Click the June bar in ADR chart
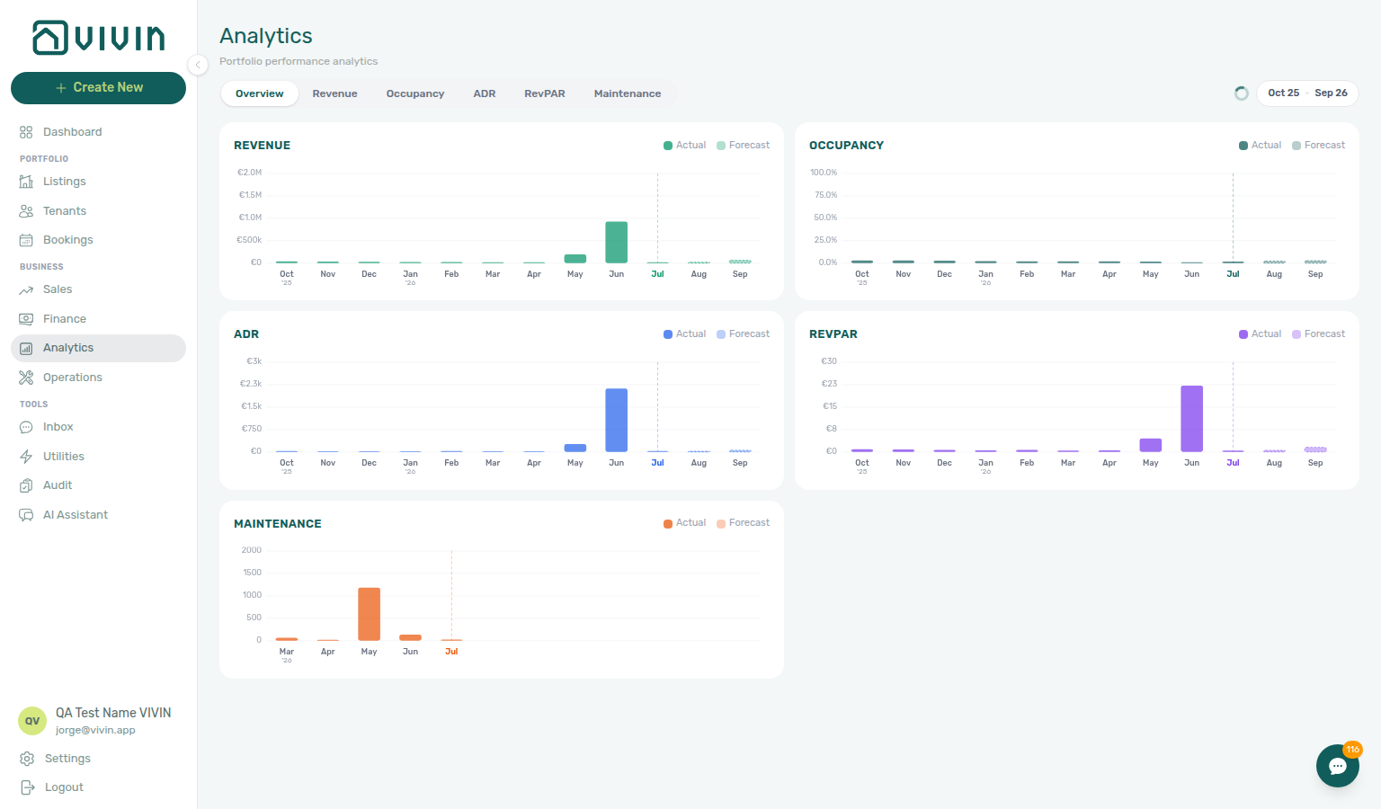The width and height of the screenshot is (1381, 809). (617, 420)
